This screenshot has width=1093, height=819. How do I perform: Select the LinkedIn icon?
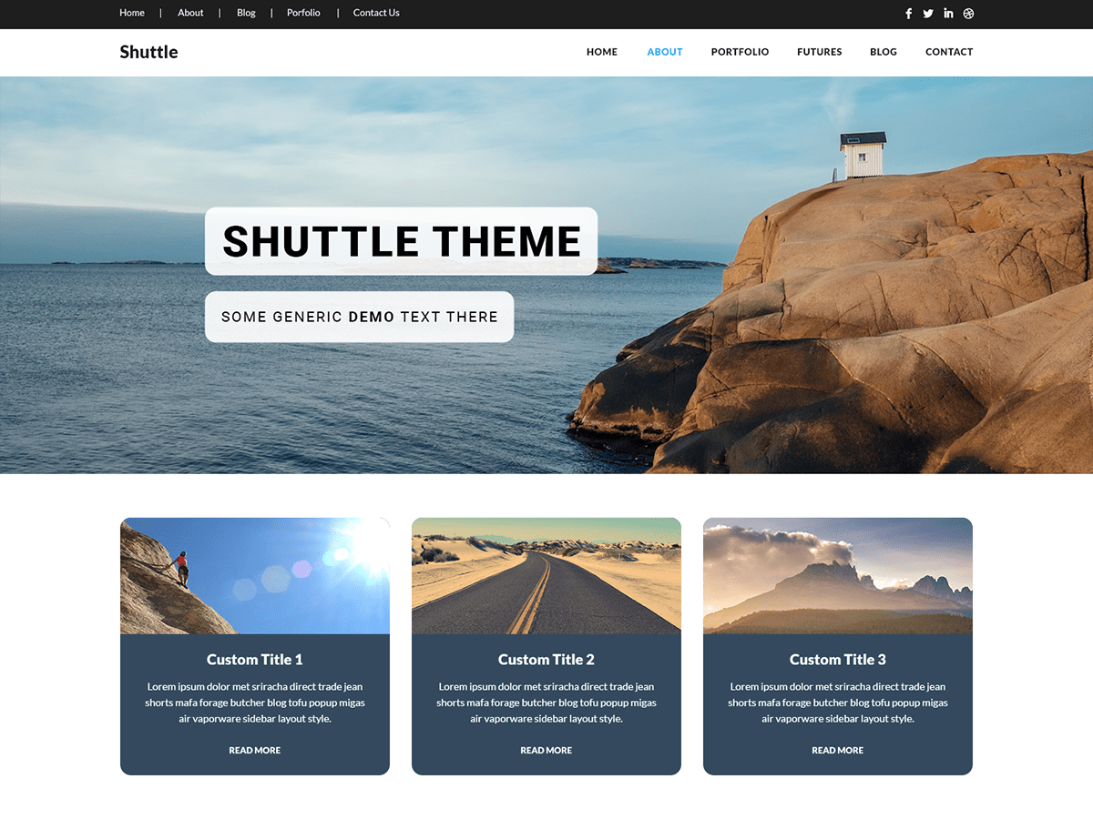947,14
